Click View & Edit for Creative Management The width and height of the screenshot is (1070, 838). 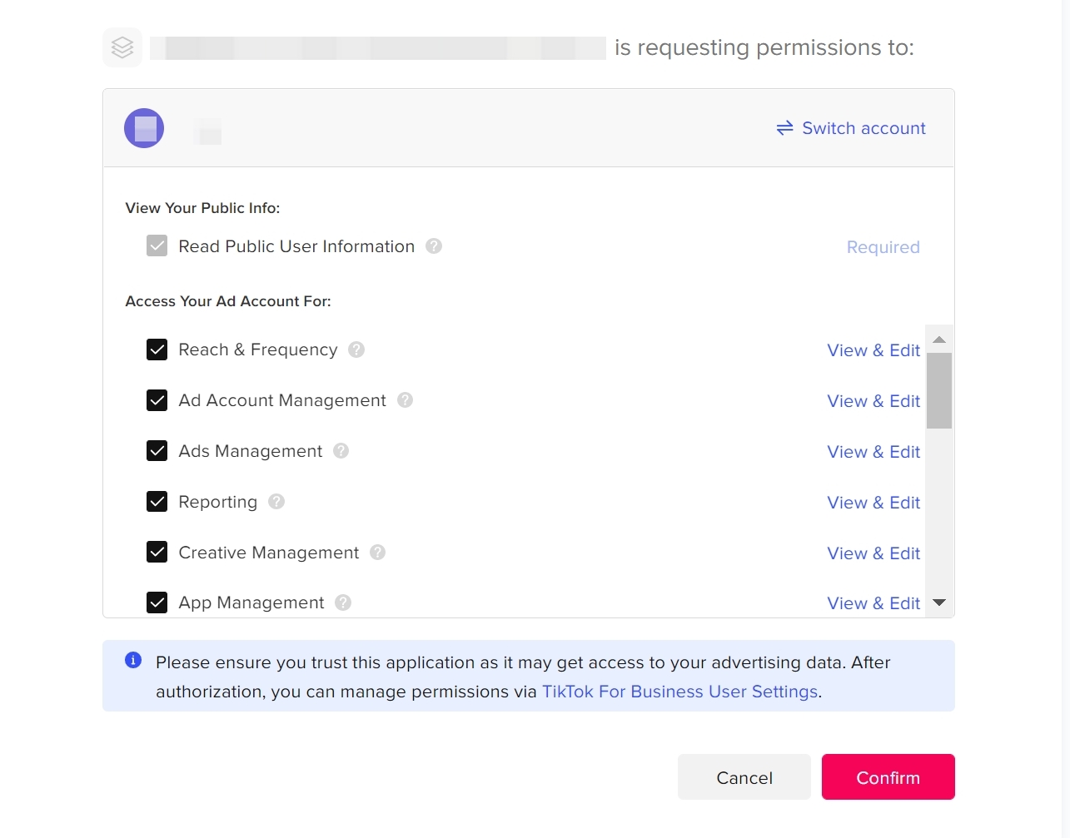click(873, 553)
